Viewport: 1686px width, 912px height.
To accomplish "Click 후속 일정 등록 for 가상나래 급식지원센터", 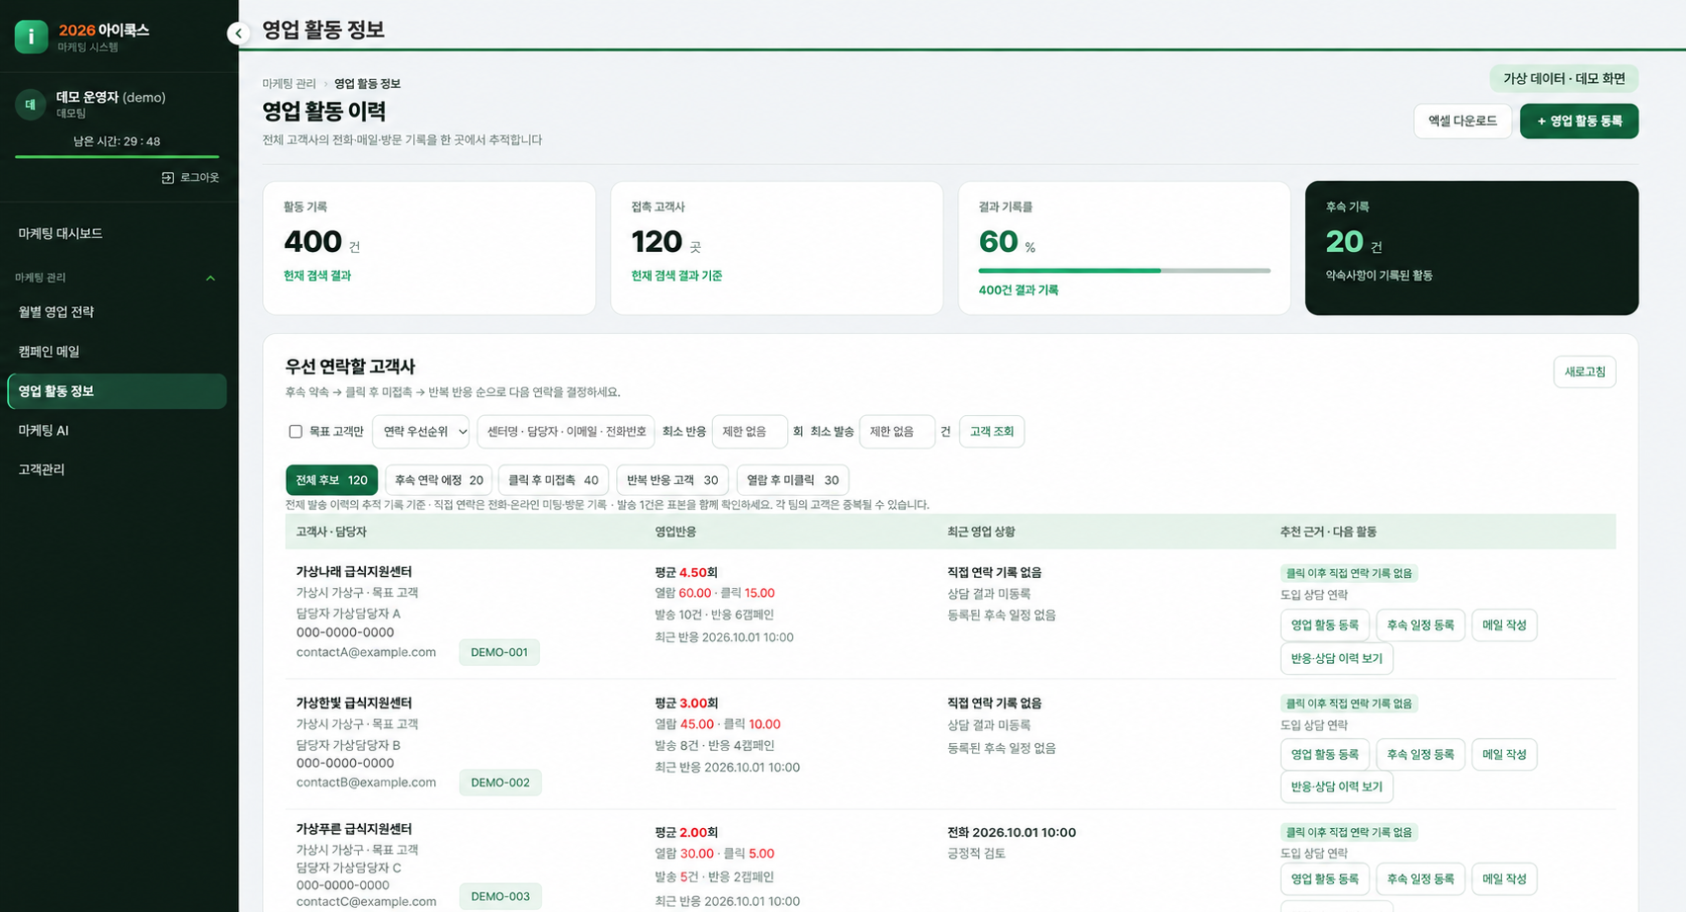I will coord(1420,625).
